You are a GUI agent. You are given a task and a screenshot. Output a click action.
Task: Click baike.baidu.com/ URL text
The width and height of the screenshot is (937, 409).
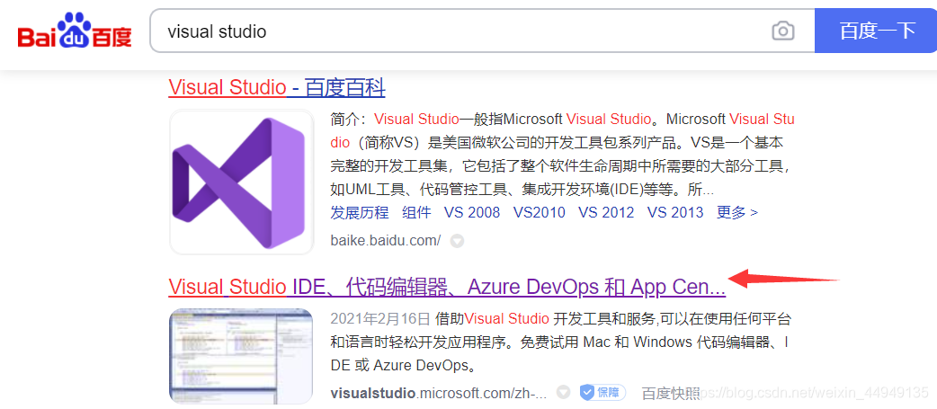386,241
